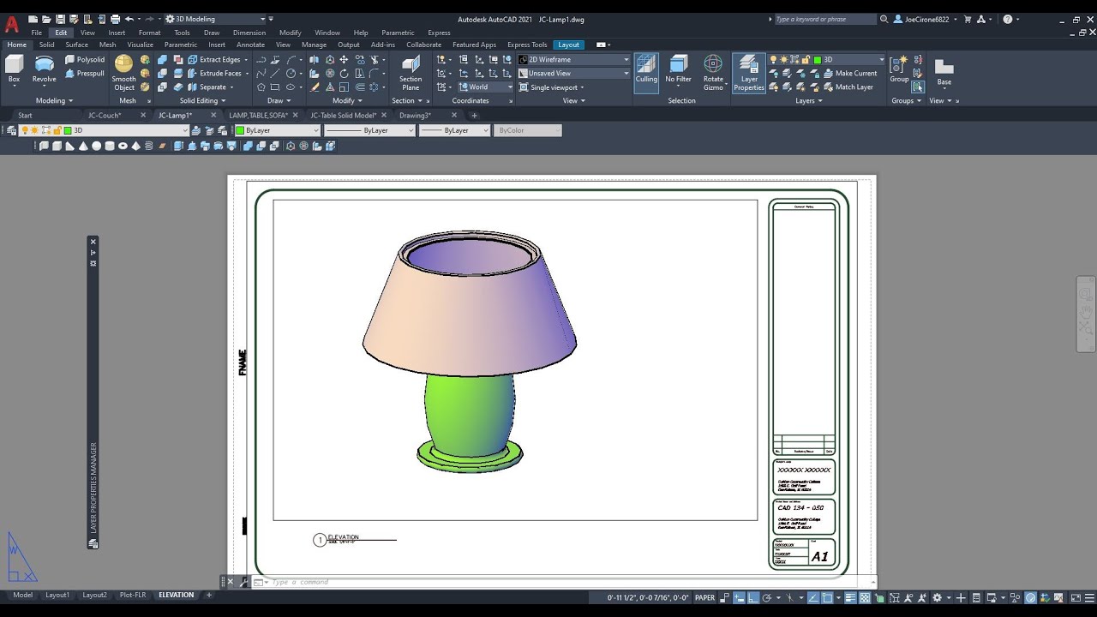Click the Group icon

click(899, 69)
